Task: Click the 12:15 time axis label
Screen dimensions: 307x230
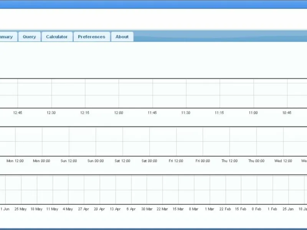Action: click(x=85, y=113)
